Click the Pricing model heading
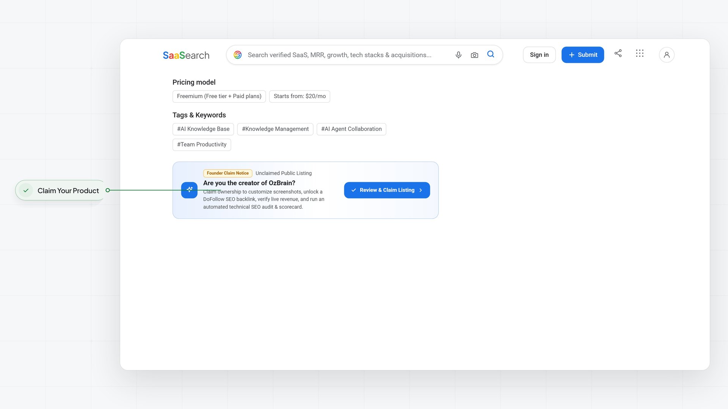The height and width of the screenshot is (409, 728). (x=194, y=82)
